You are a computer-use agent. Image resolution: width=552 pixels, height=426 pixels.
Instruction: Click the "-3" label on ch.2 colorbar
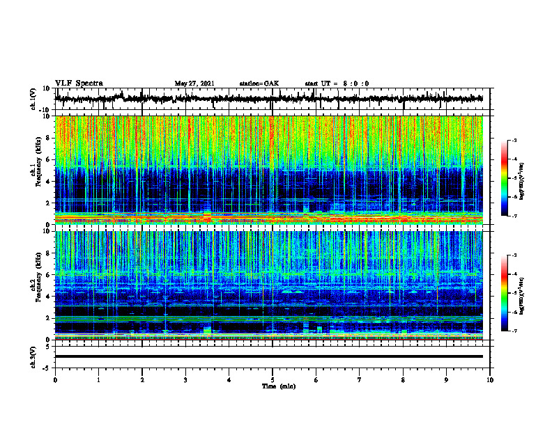pos(514,255)
